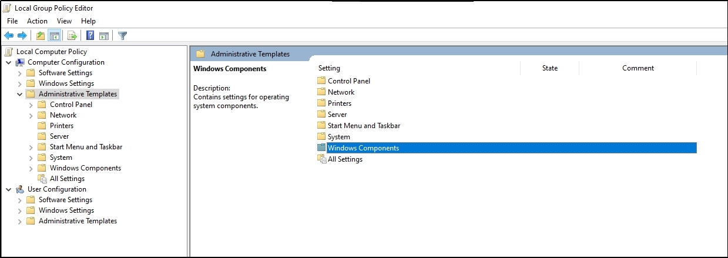Click the Forward arrow toolbar icon
This screenshot has width=728, height=258.
22,36
